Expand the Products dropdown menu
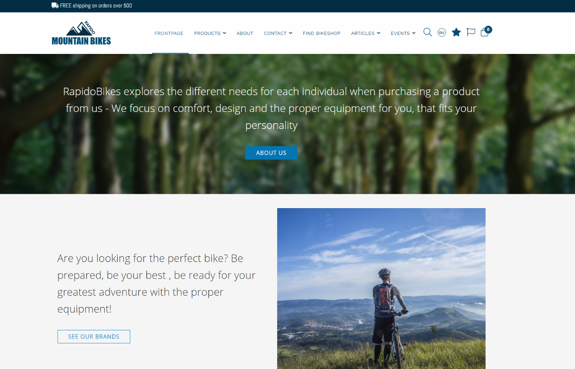The height and width of the screenshot is (369, 575). coord(210,33)
